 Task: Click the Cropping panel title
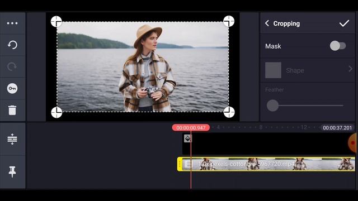(x=286, y=23)
